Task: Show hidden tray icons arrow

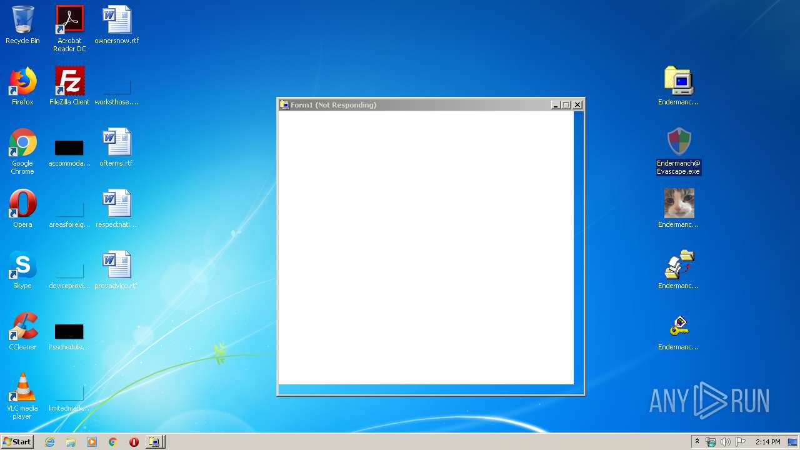Action: 697,442
